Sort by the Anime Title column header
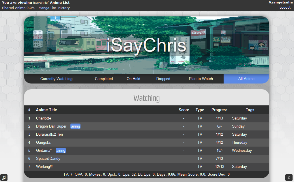This screenshot has height=182, width=294. tap(46, 110)
